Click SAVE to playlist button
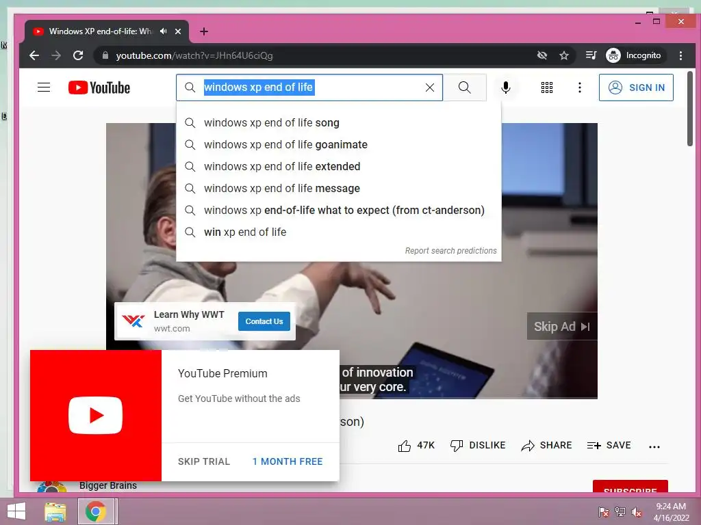701x525 pixels. 609,446
